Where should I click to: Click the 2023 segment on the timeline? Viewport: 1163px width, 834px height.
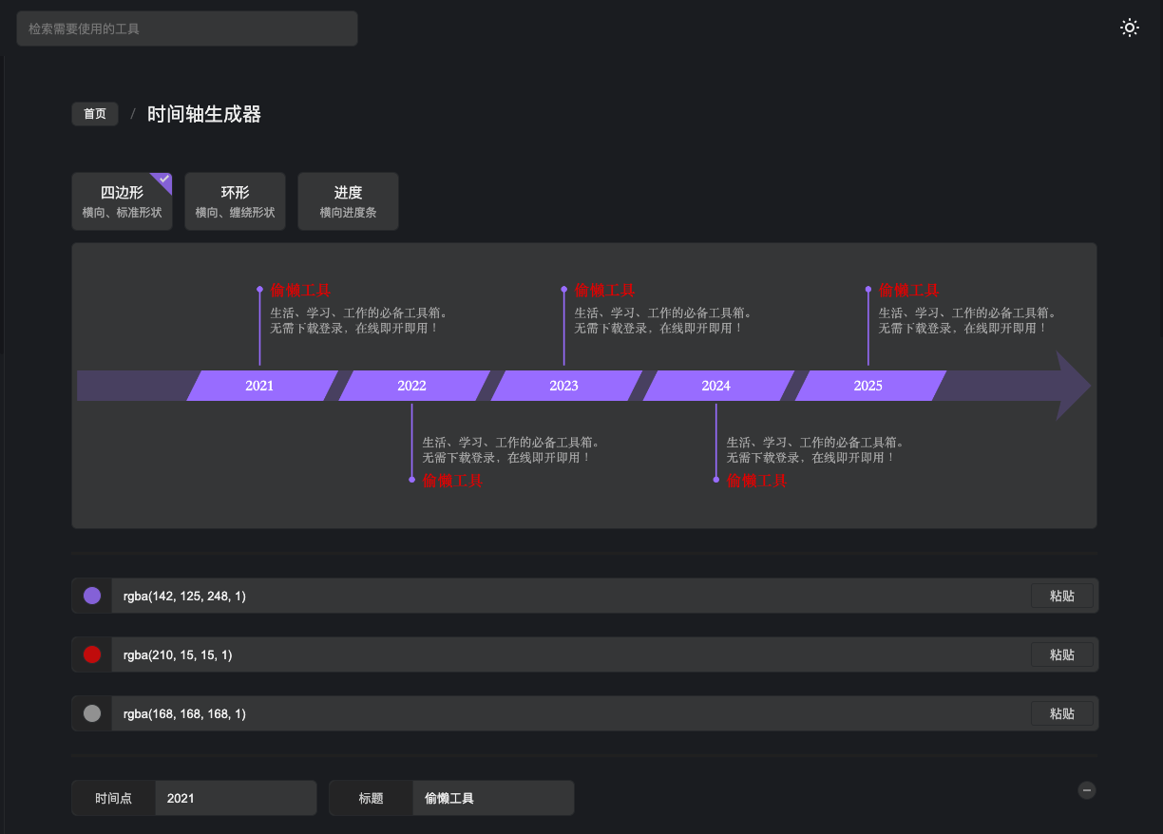coord(563,386)
